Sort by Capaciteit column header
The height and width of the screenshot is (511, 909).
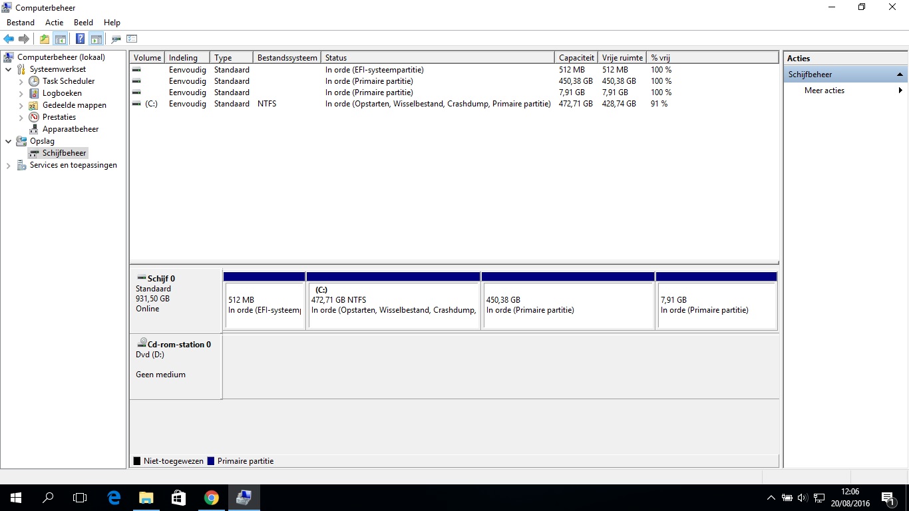coord(576,58)
